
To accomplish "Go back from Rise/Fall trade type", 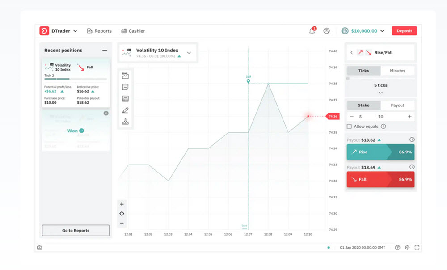I will [351, 52].
